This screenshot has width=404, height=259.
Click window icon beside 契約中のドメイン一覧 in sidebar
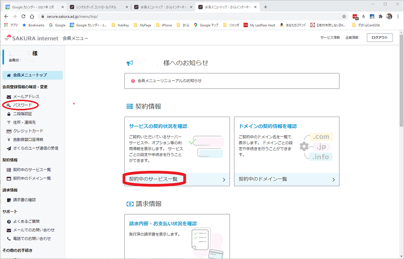point(9,178)
